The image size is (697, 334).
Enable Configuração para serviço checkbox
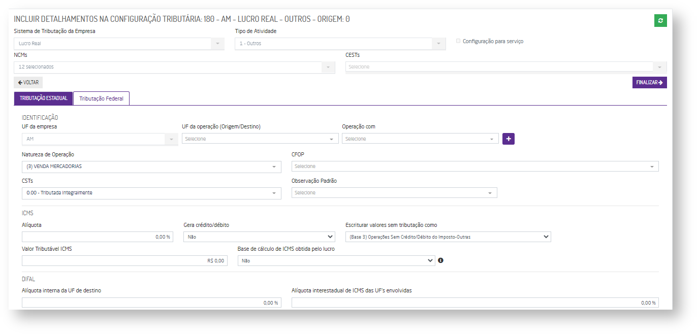tap(458, 41)
